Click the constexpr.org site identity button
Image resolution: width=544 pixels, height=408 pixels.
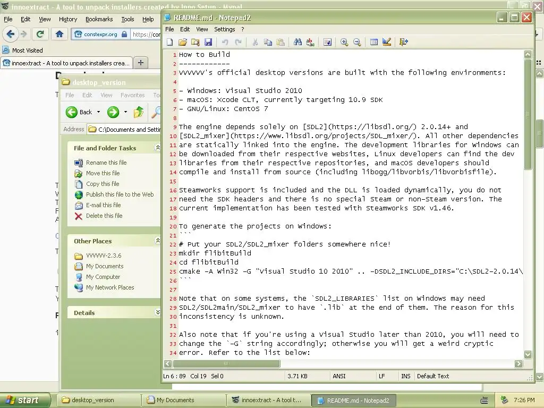tap(100, 34)
